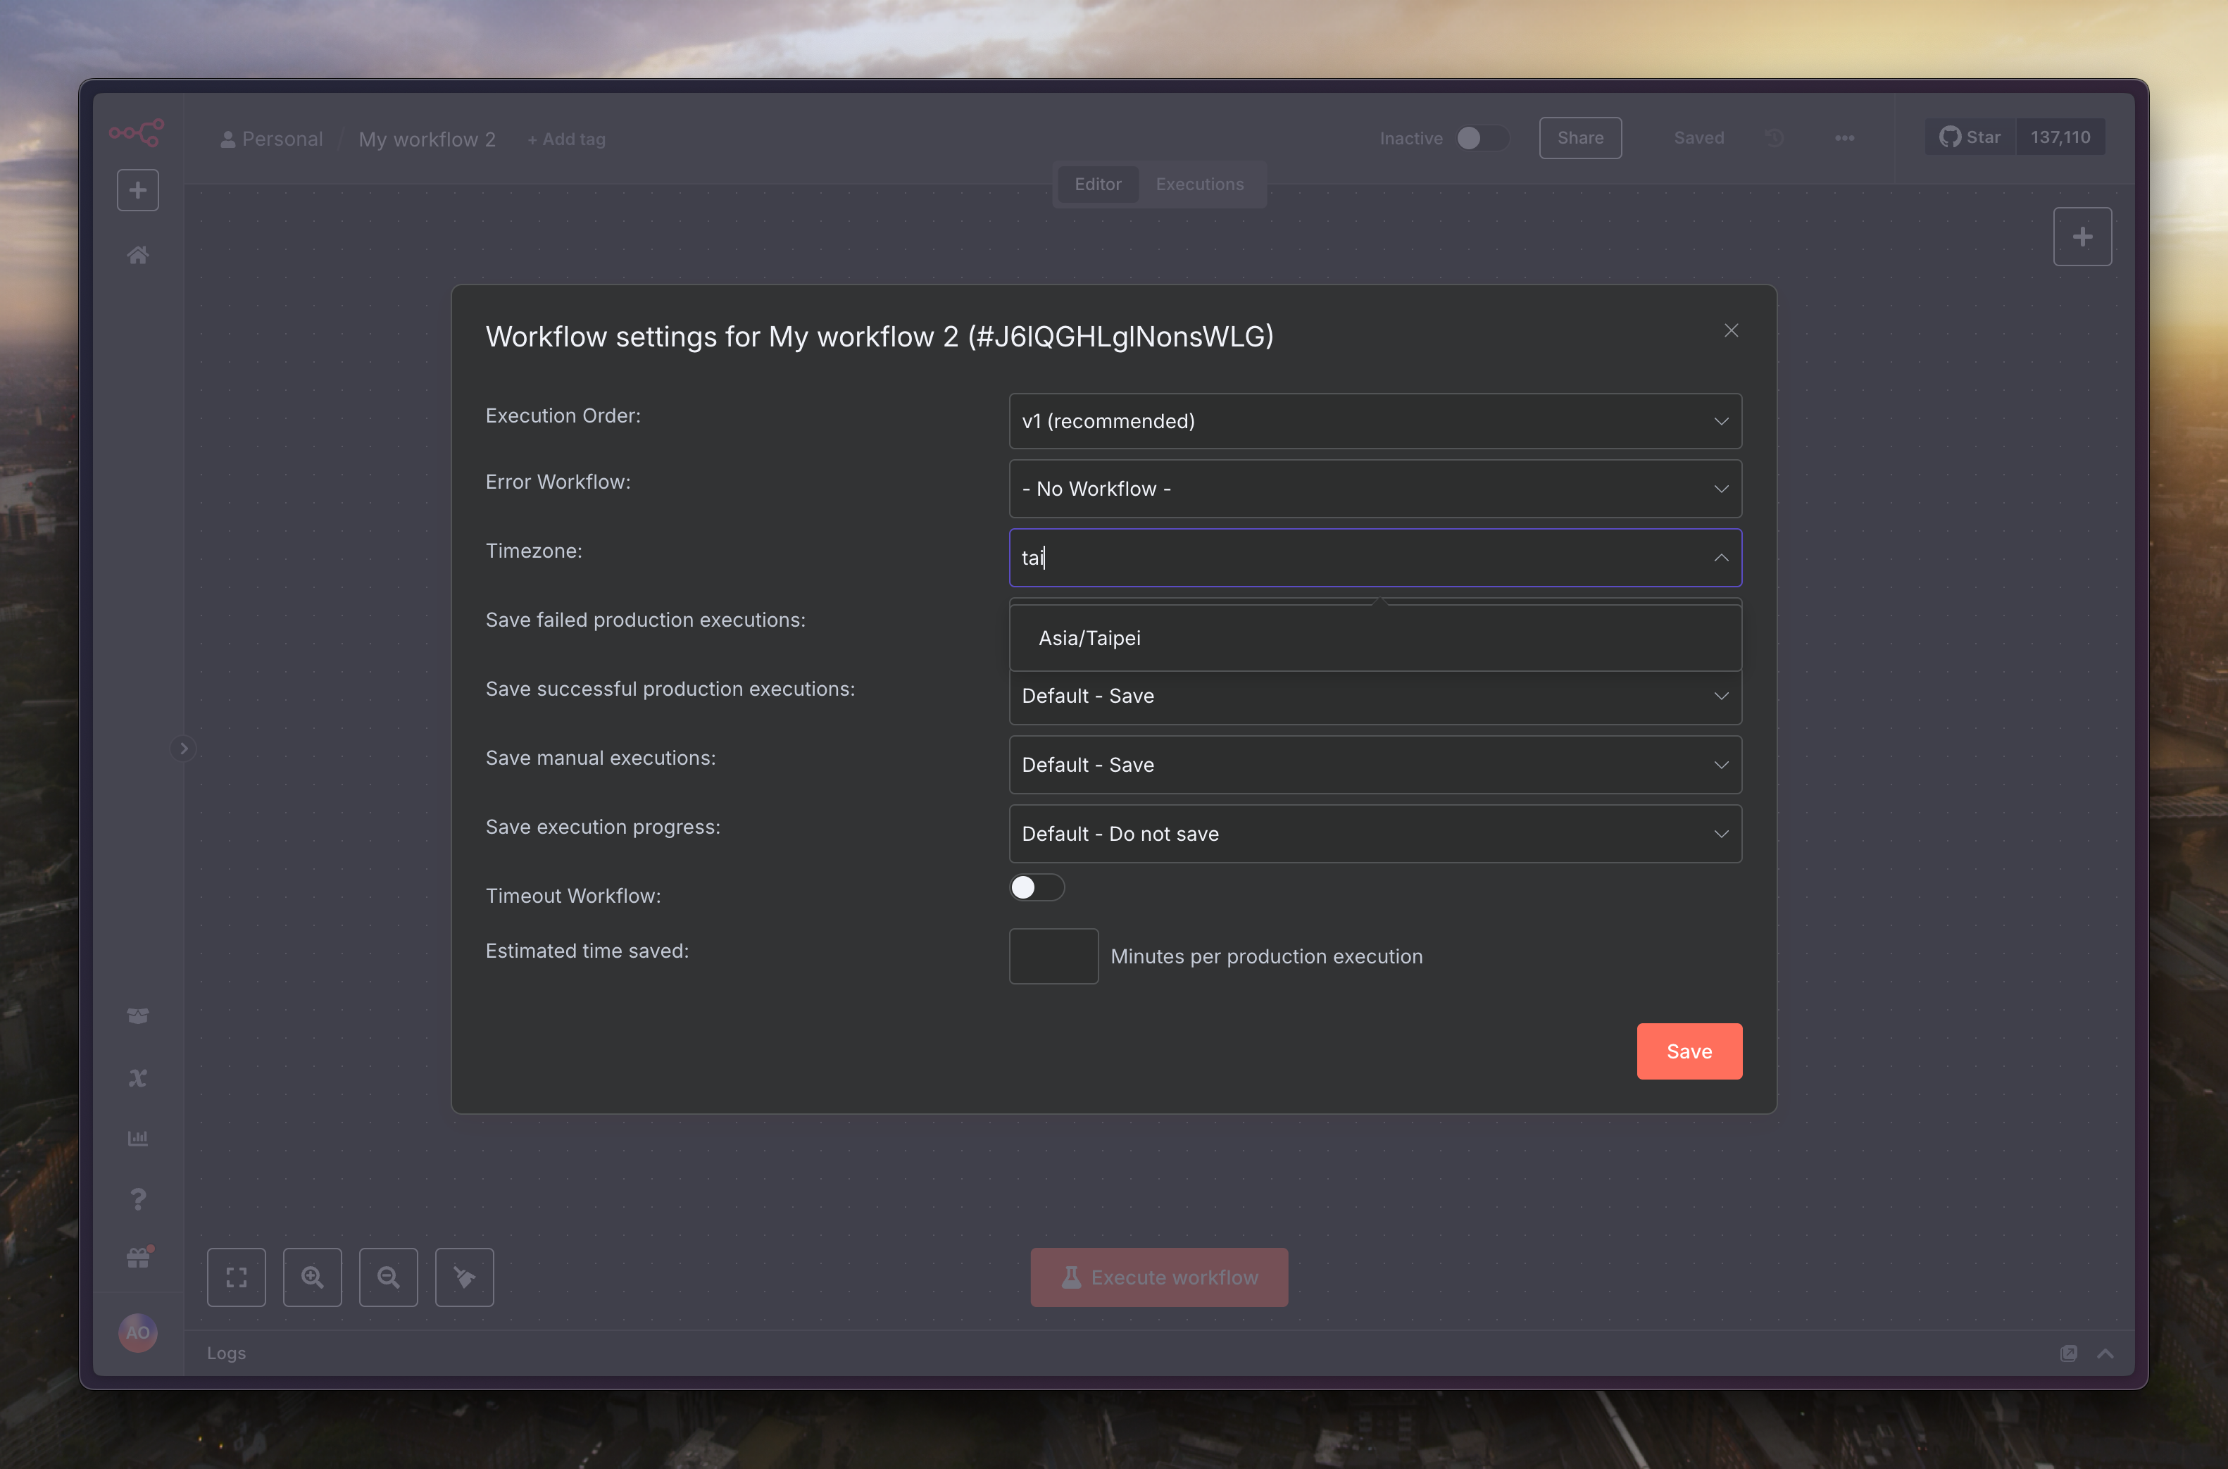Click the Save button
The height and width of the screenshot is (1469, 2228).
[x=1689, y=1051]
